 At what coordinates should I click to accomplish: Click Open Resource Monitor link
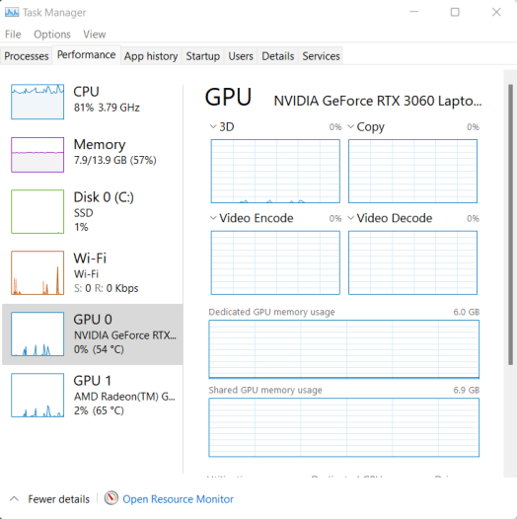(178, 499)
